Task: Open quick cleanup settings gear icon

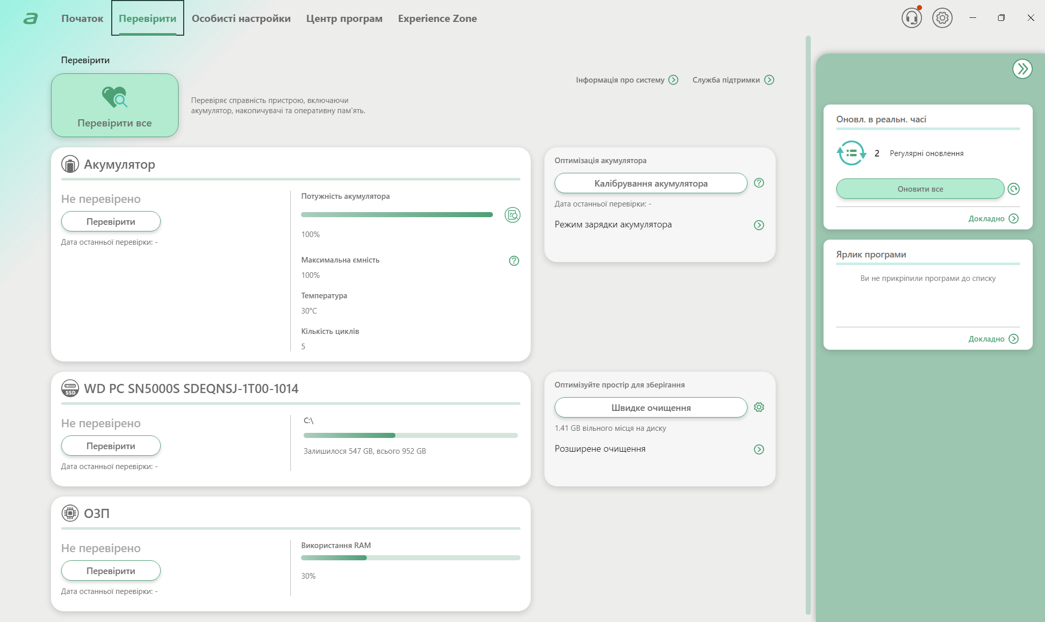Action: point(759,407)
